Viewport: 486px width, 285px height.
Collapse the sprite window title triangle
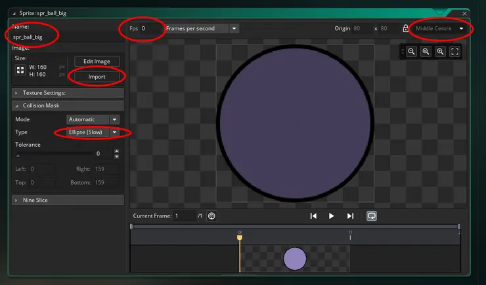tap(14, 14)
